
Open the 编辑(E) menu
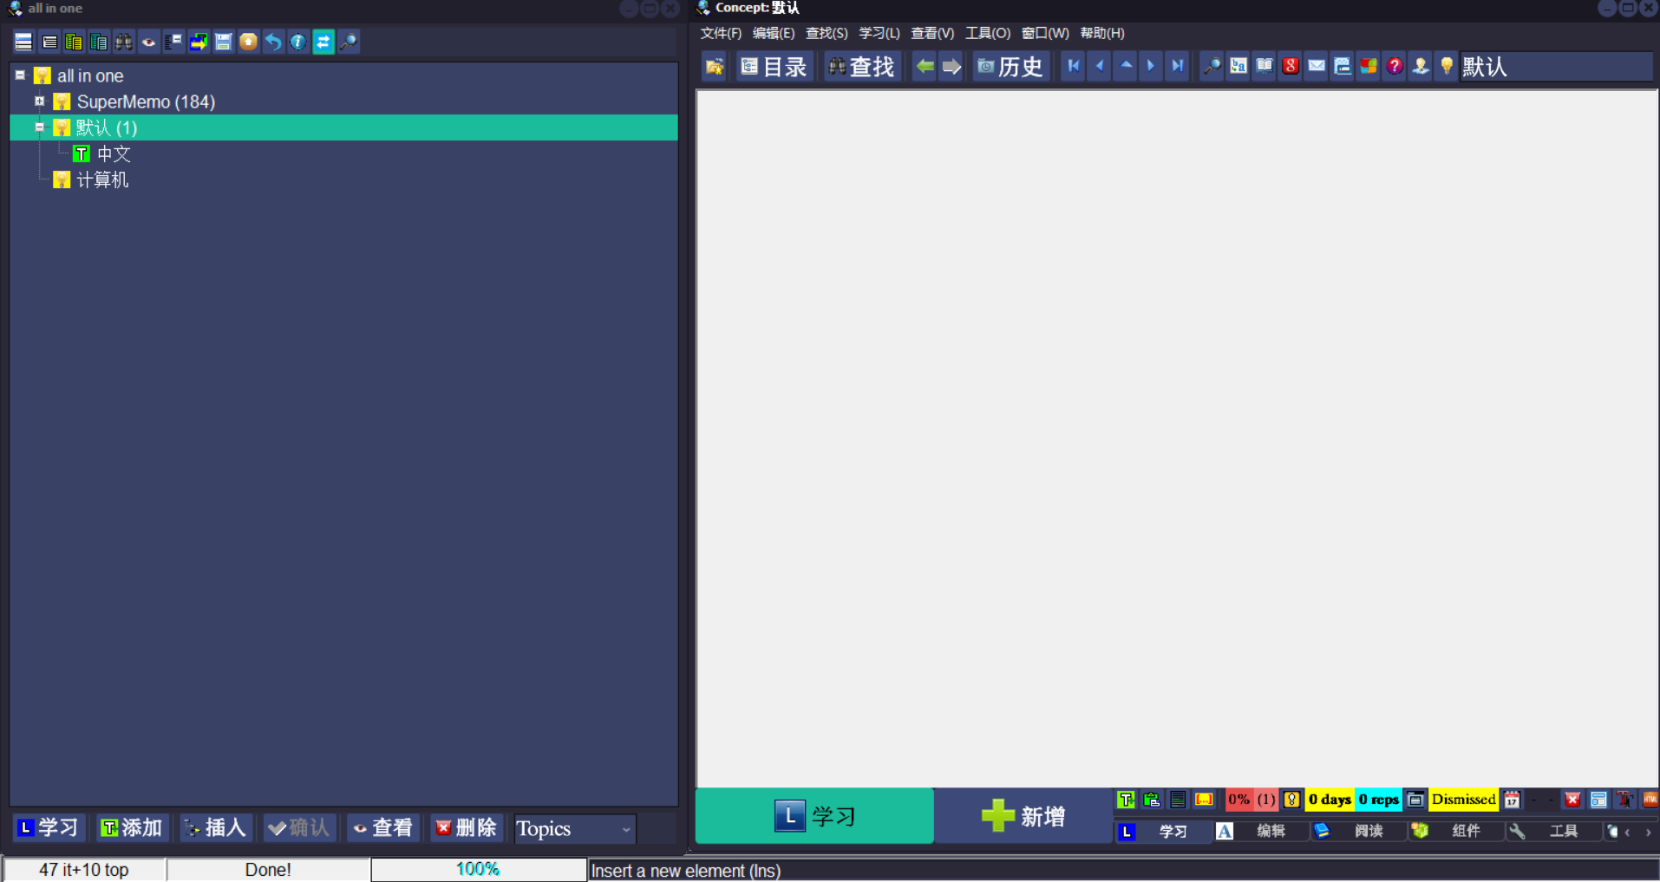(774, 33)
